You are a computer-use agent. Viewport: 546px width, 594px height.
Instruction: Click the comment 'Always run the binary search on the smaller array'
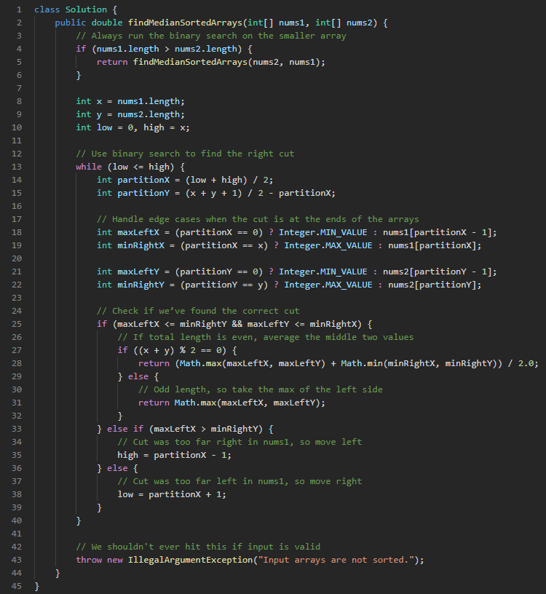[211, 36]
